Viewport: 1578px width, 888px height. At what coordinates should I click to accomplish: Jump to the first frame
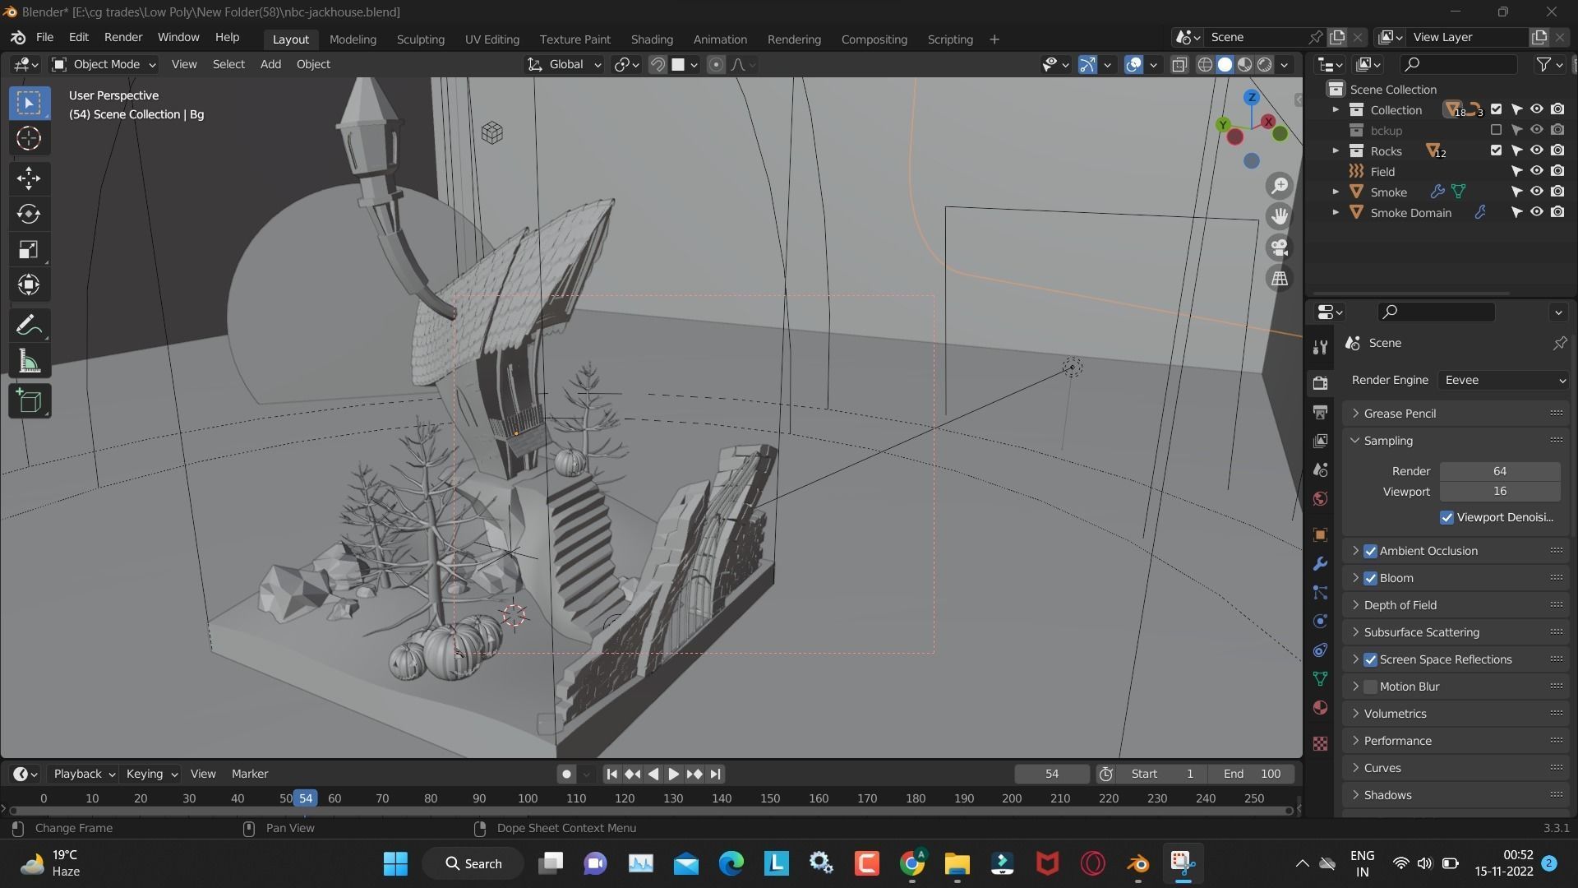click(611, 774)
